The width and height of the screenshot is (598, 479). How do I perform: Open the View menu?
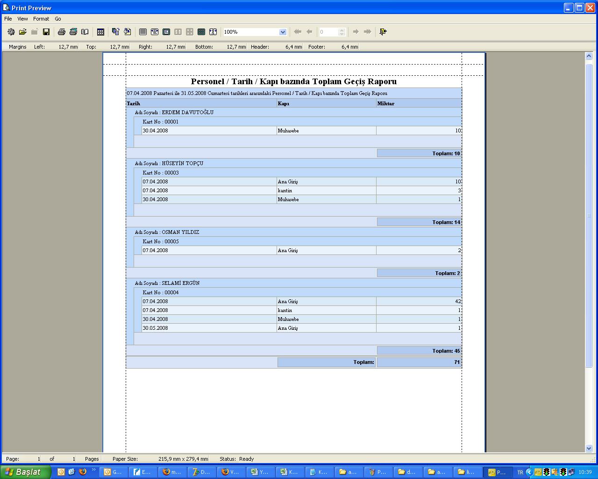(x=22, y=19)
